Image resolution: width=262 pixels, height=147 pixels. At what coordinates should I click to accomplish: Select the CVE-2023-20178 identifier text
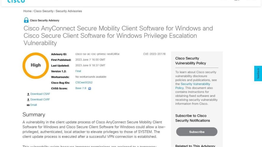[x=154, y=54]
